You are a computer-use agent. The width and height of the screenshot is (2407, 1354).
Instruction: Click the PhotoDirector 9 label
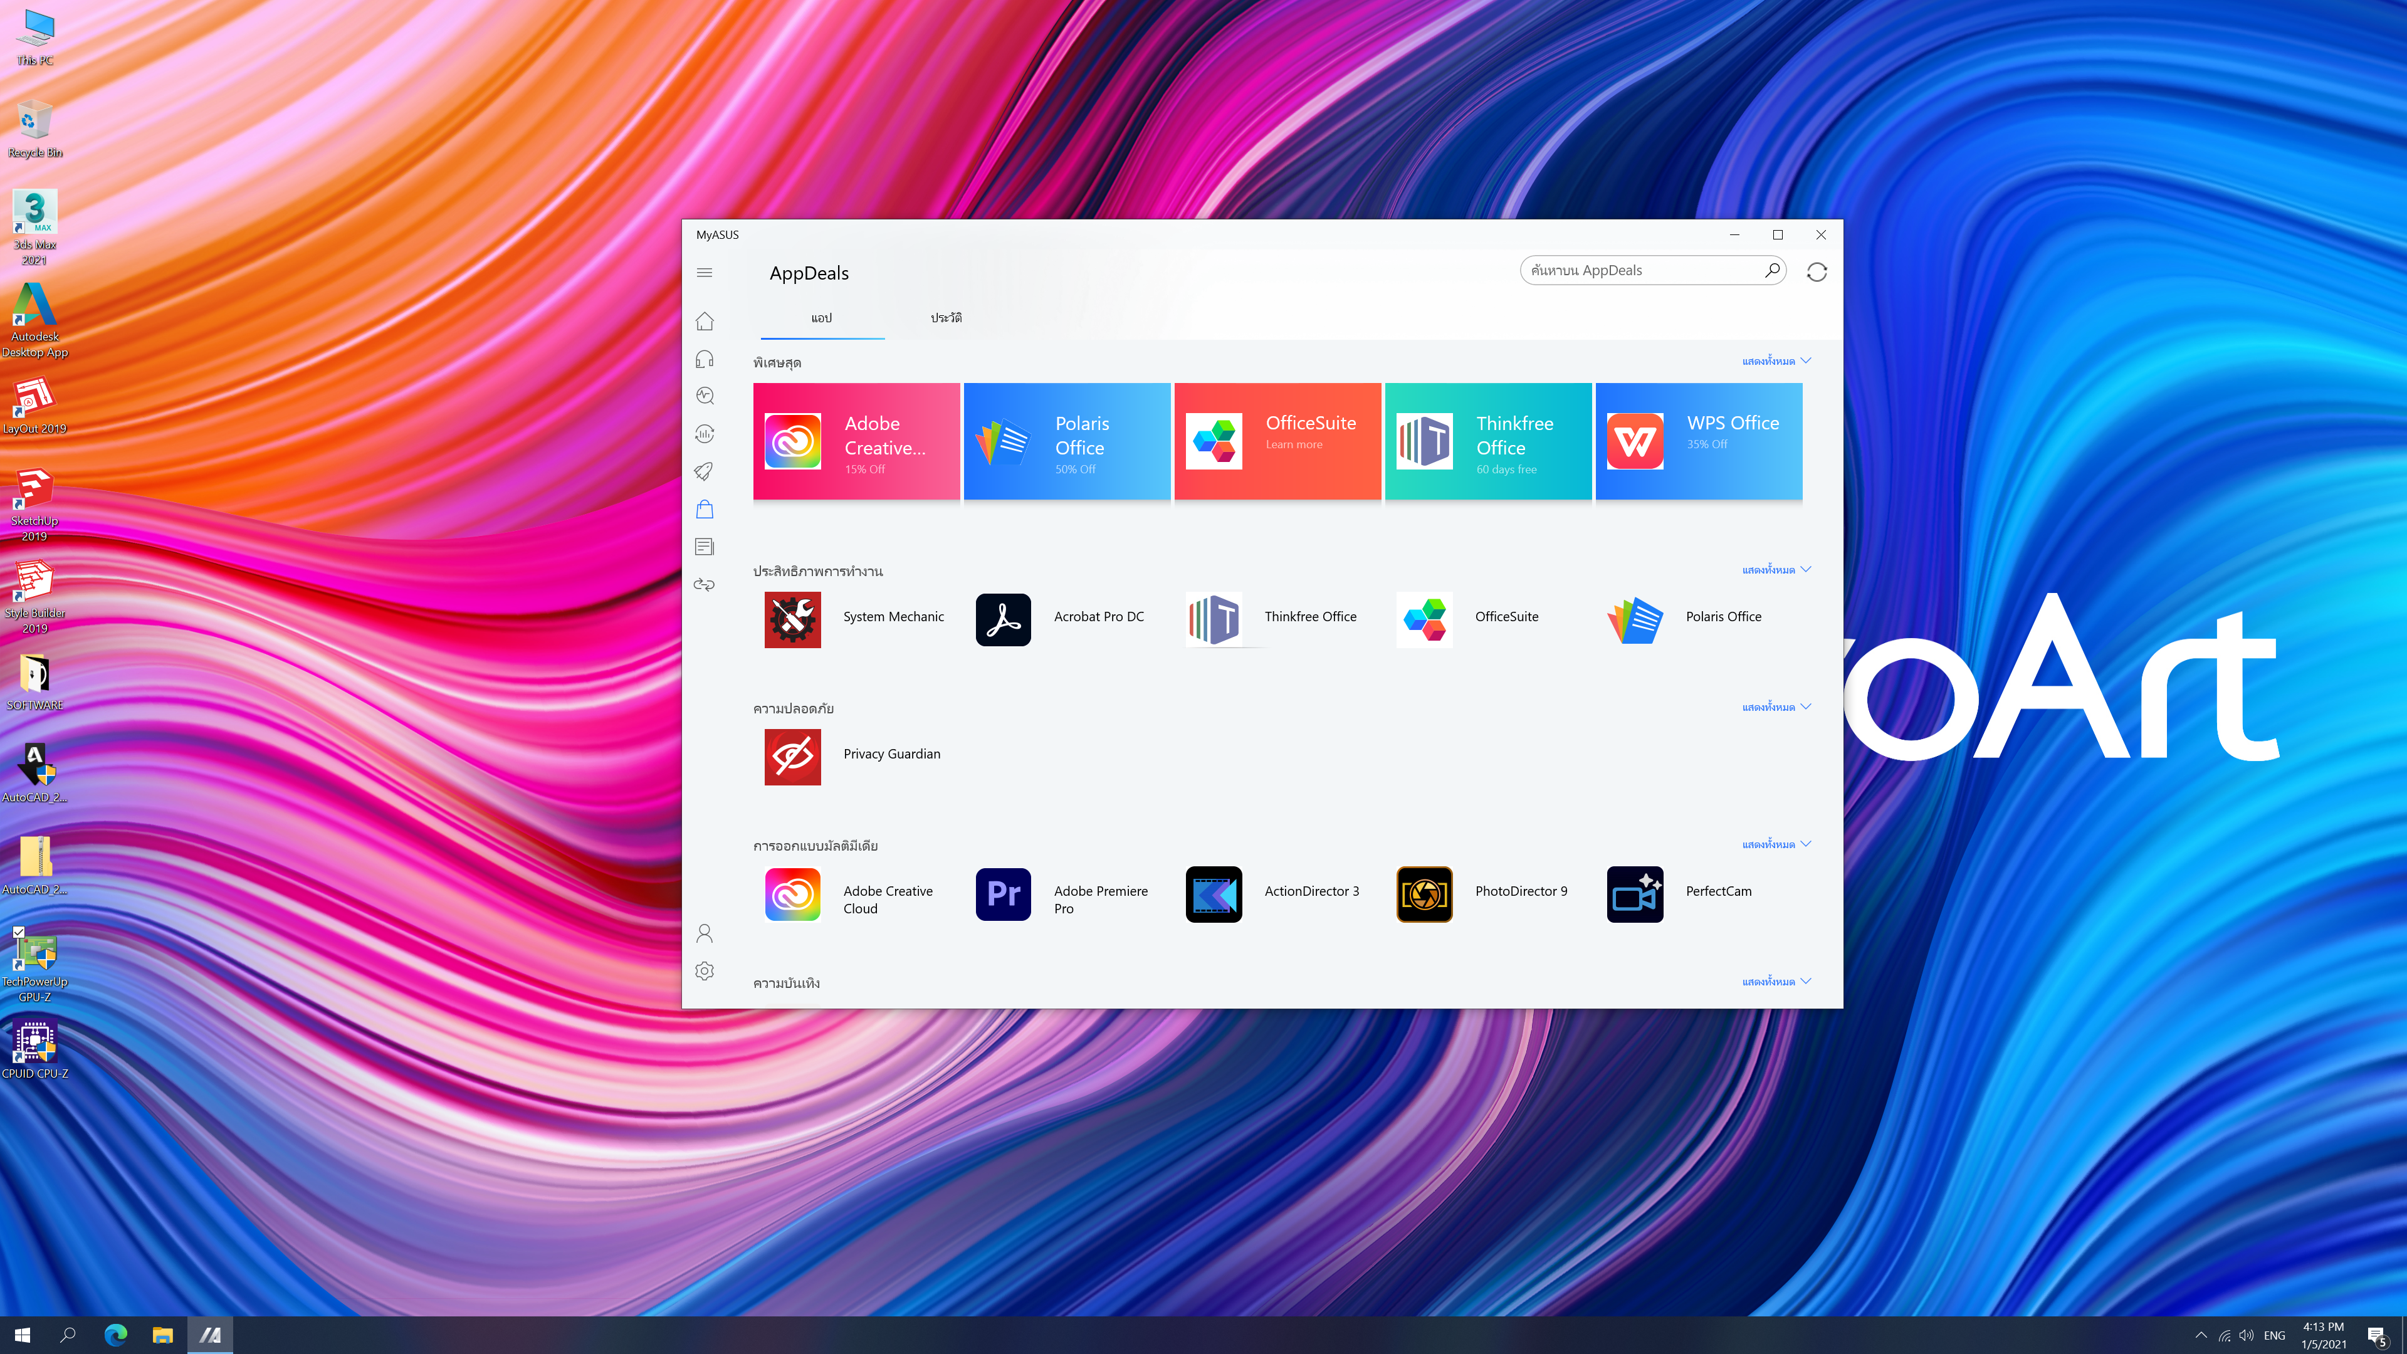[x=1521, y=891]
